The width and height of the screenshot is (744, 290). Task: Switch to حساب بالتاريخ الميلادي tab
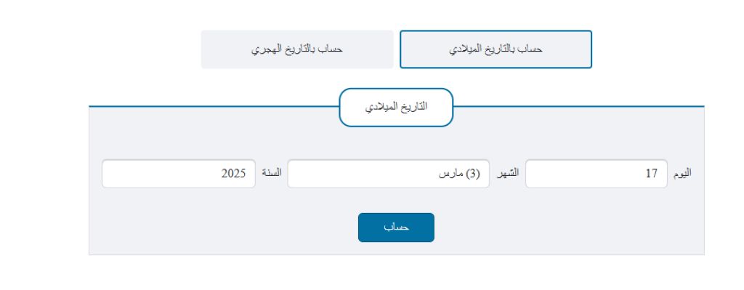(496, 49)
